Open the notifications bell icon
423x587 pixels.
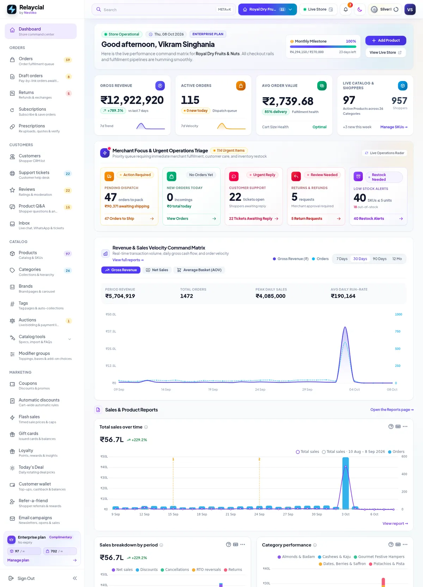click(x=346, y=10)
